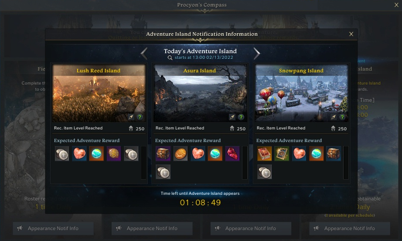
Task: Click the Asura Island compass location icon
Action: (232, 117)
